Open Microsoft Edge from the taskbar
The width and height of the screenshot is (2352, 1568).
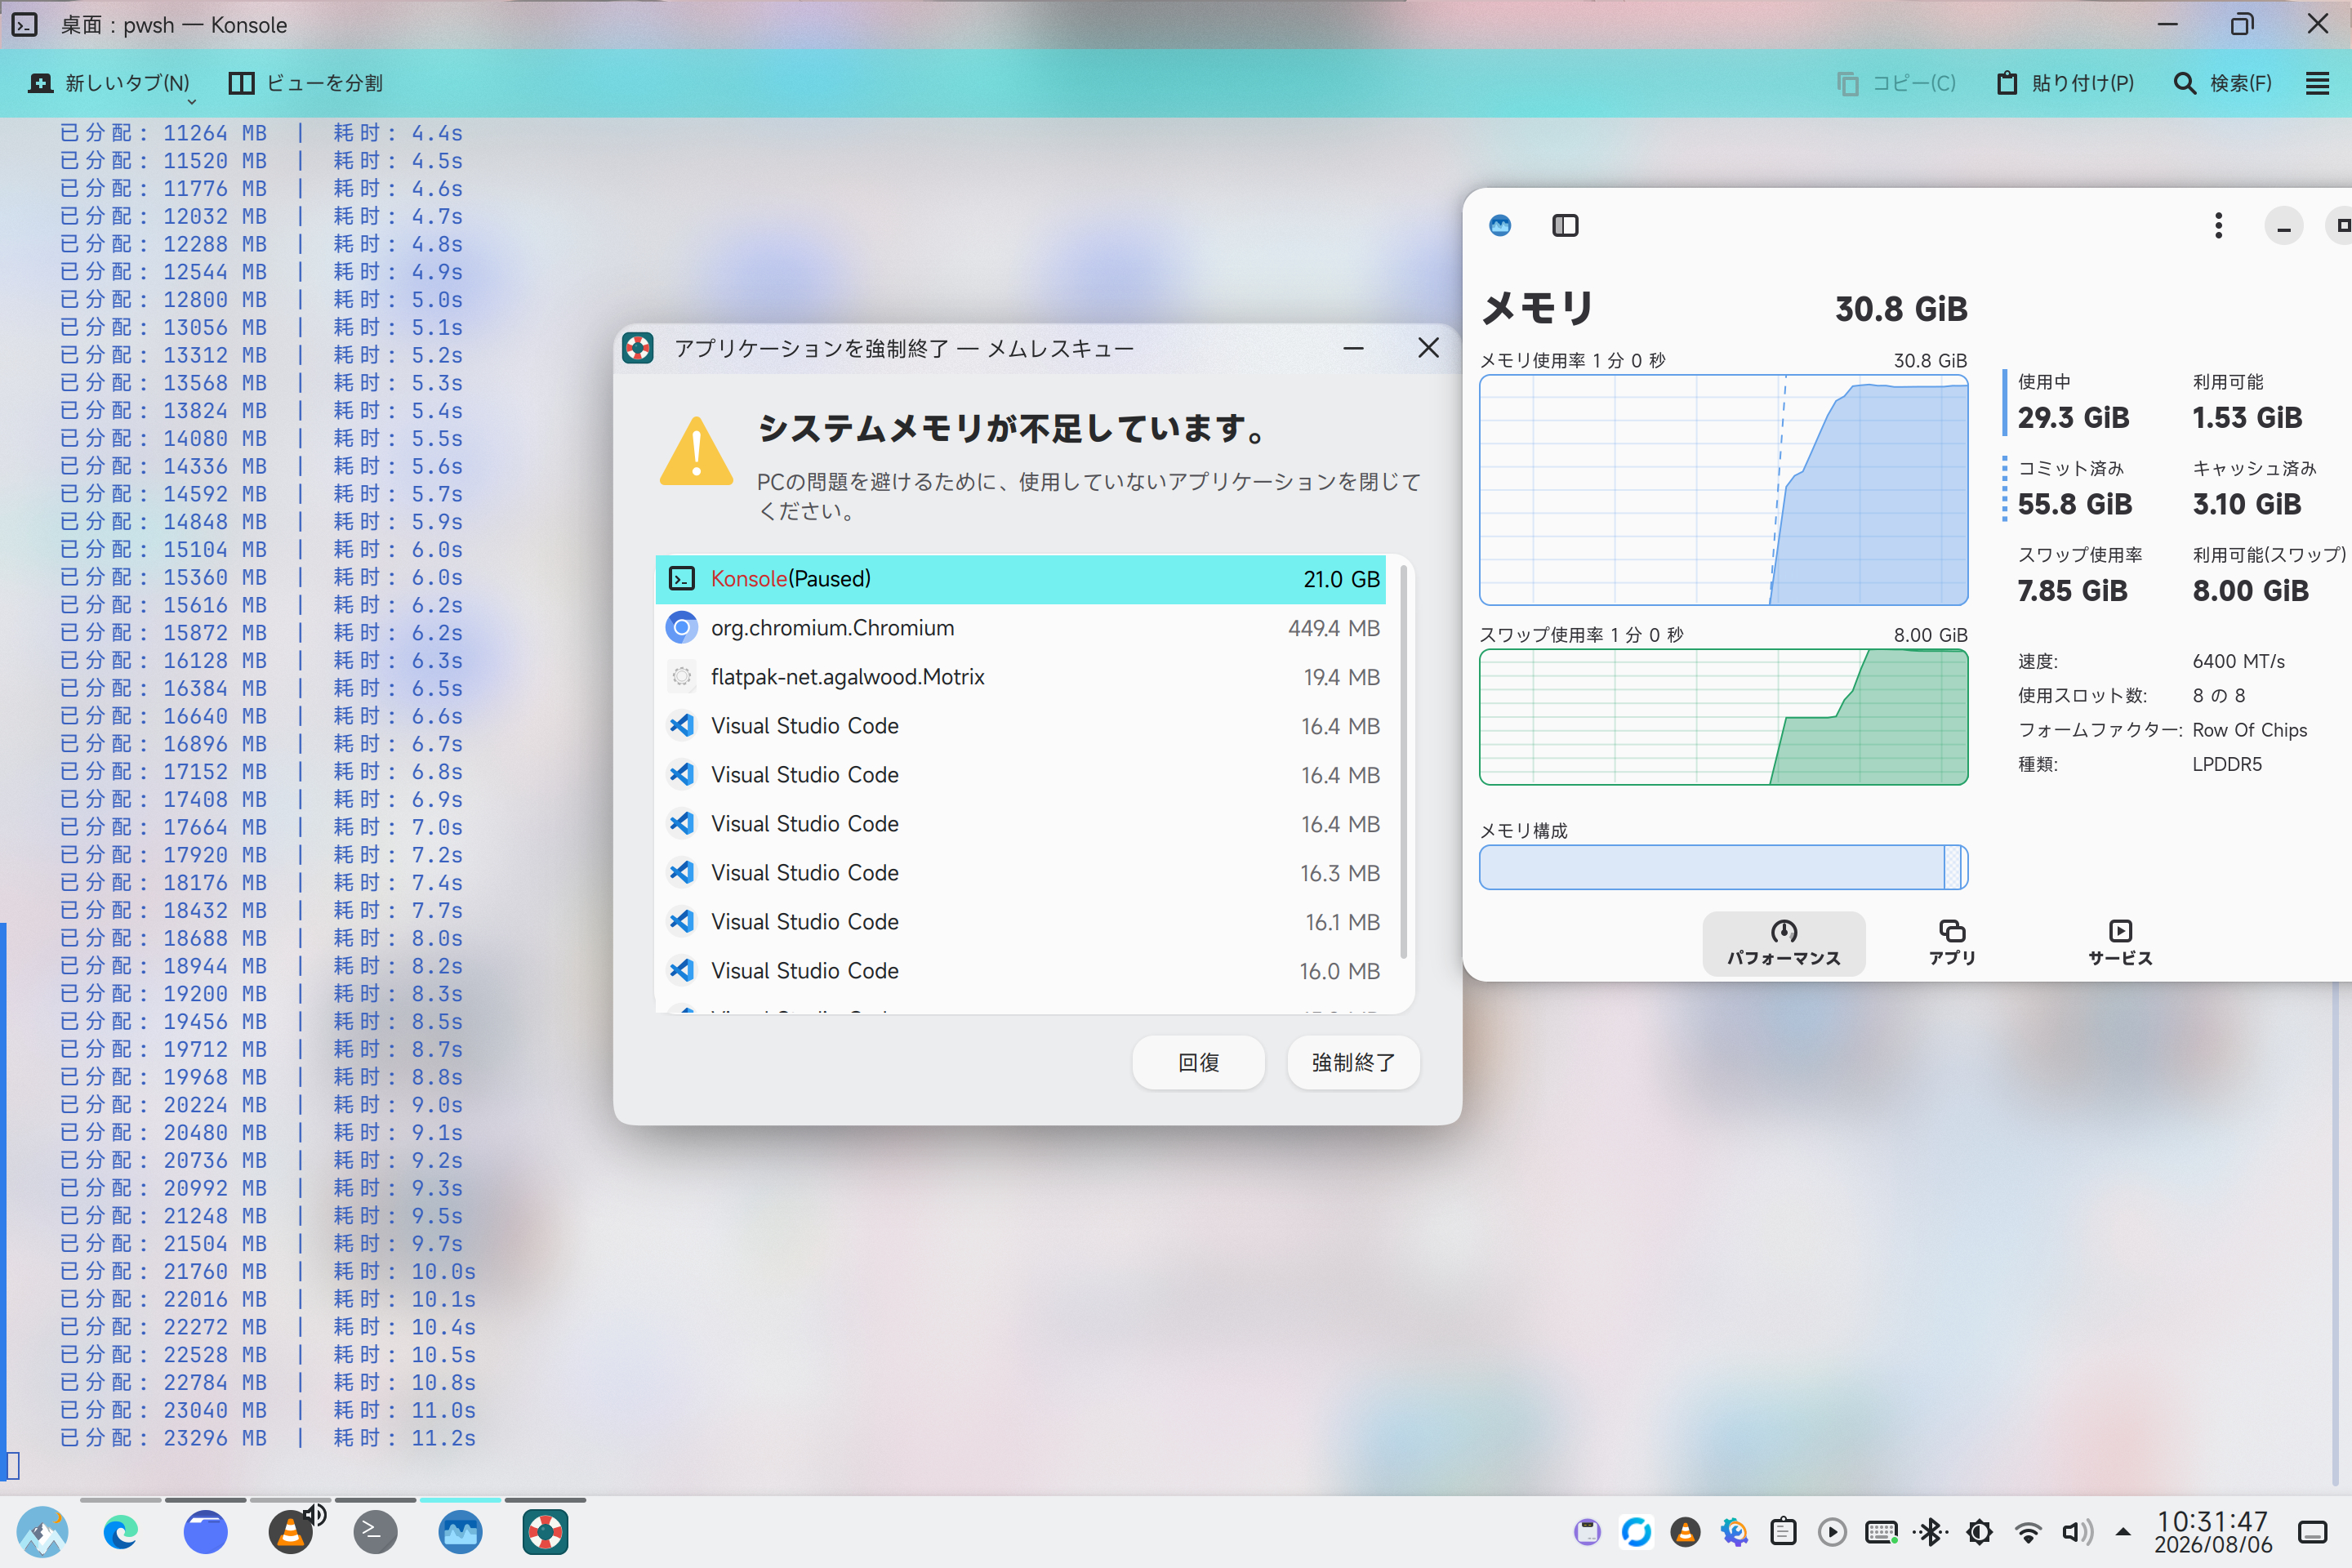[x=121, y=1532]
